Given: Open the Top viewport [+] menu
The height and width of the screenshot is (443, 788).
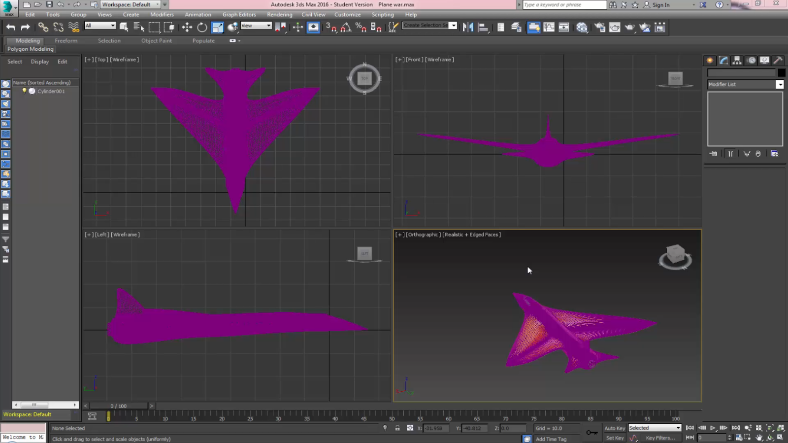Looking at the screenshot, I should [89, 60].
